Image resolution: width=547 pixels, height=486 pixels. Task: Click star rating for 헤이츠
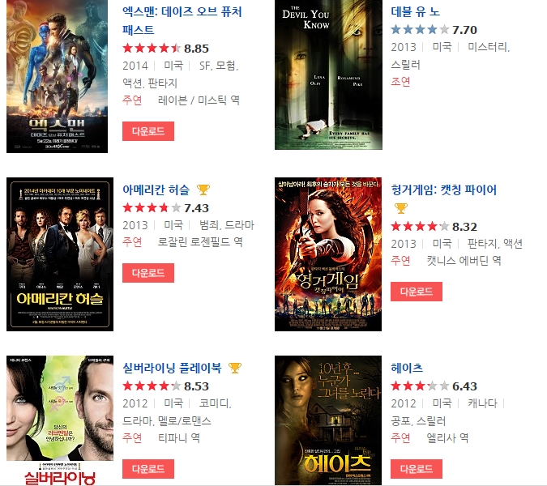click(420, 386)
